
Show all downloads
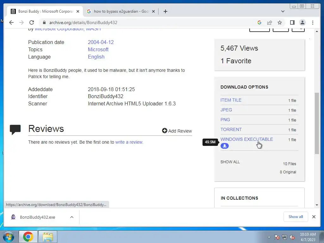click(x=296, y=217)
